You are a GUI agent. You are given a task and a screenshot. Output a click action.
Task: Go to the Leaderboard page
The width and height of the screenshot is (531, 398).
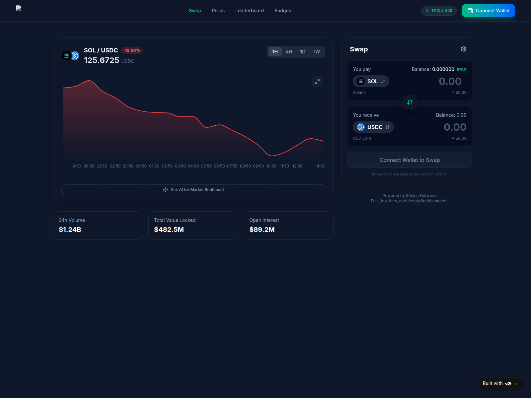(x=250, y=11)
